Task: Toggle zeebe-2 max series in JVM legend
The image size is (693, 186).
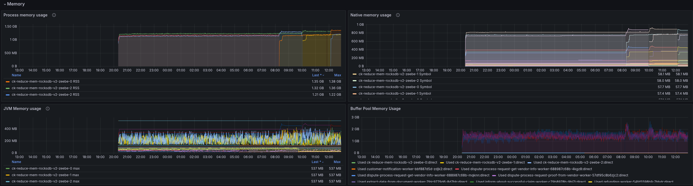Action: pyautogui.click(x=45, y=181)
